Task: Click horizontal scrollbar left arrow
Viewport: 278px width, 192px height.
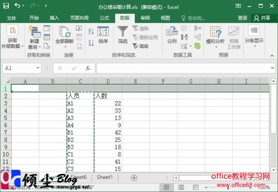Action: (176, 178)
